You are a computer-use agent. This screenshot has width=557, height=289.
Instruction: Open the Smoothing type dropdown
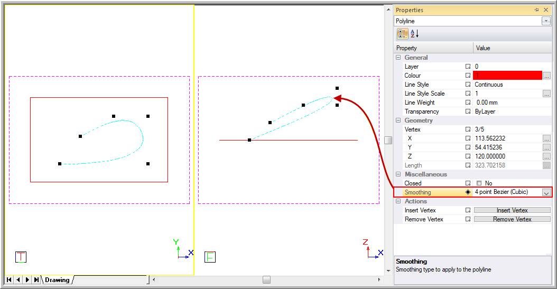click(546, 193)
